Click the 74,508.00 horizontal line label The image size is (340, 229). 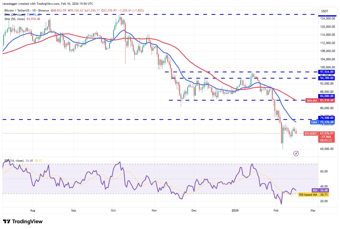coord(327,118)
